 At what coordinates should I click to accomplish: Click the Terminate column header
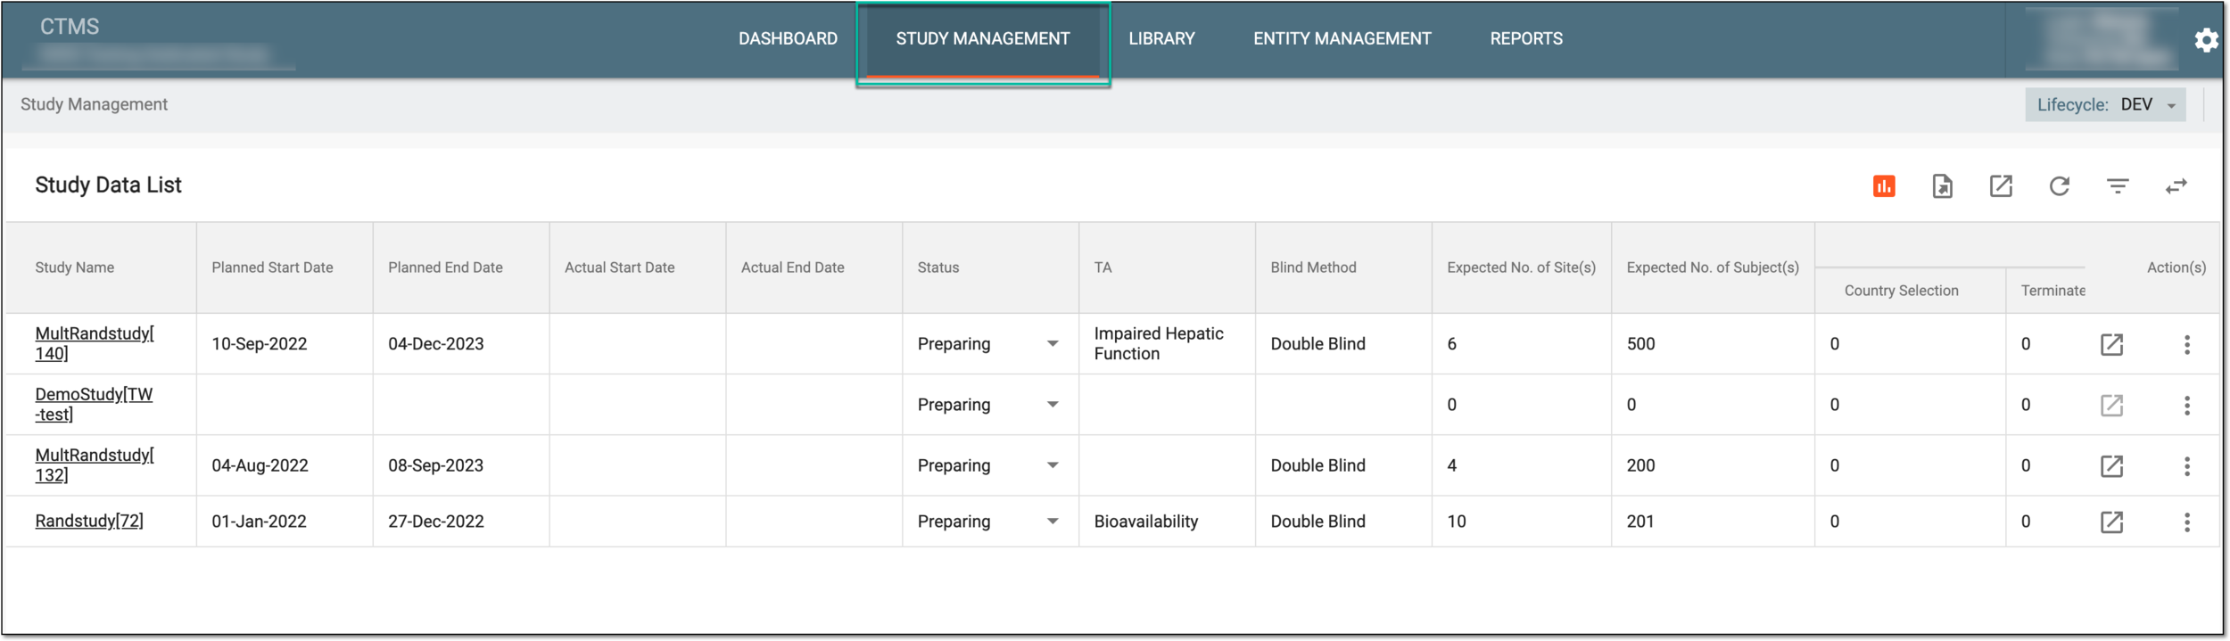point(2052,291)
